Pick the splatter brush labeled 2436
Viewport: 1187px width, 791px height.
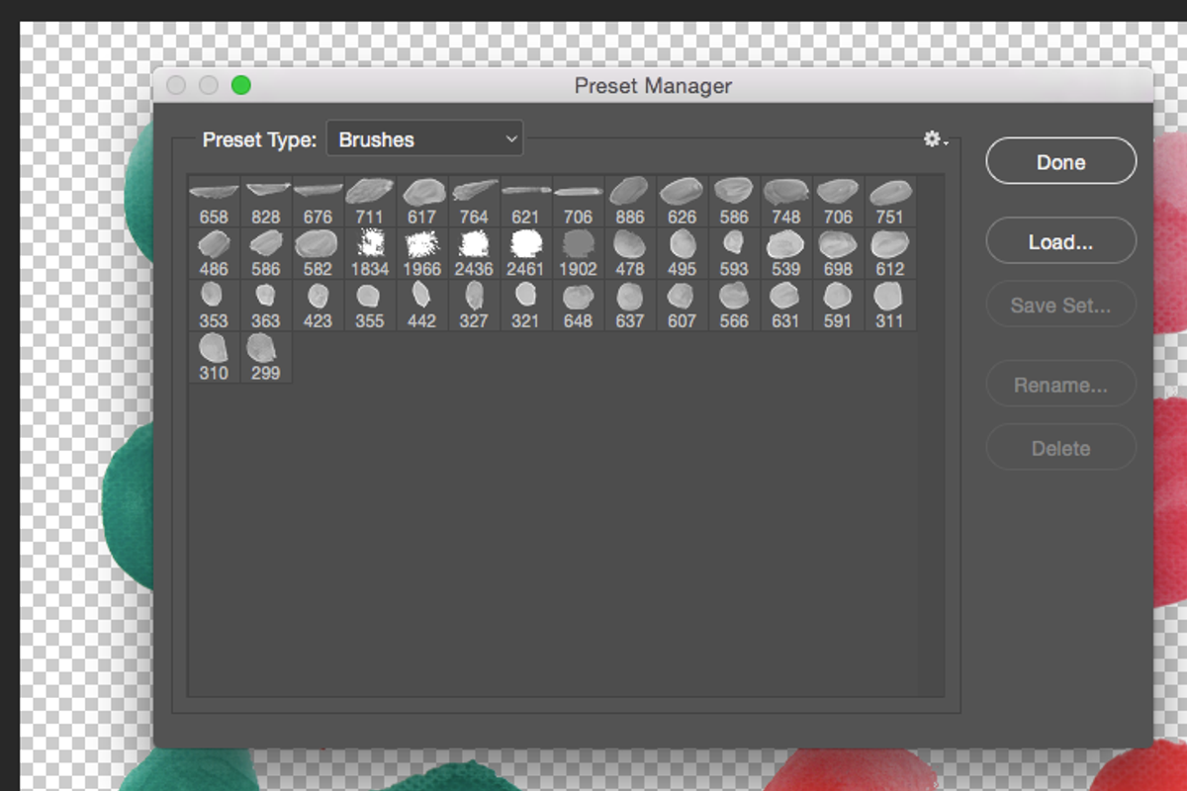pos(474,254)
